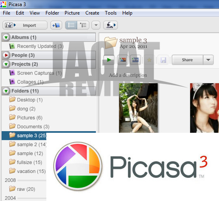
Task: Collapse the Albums section
Action: (6, 37)
